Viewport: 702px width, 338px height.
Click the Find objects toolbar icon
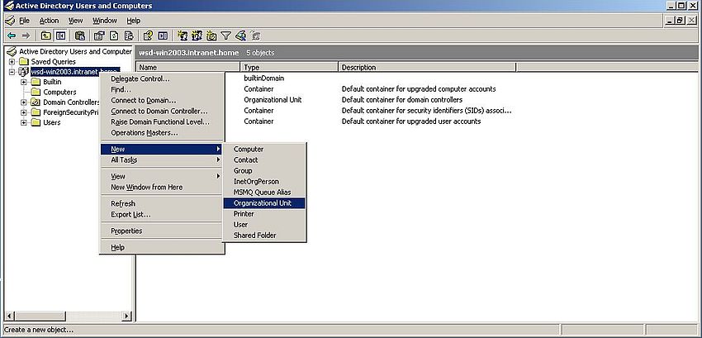click(x=240, y=36)
